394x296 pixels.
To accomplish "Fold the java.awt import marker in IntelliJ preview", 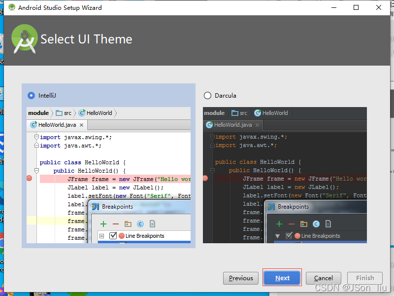I will point(36,145).
